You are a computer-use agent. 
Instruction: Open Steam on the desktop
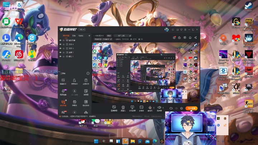pyautogui.click(x=248, y=6)
